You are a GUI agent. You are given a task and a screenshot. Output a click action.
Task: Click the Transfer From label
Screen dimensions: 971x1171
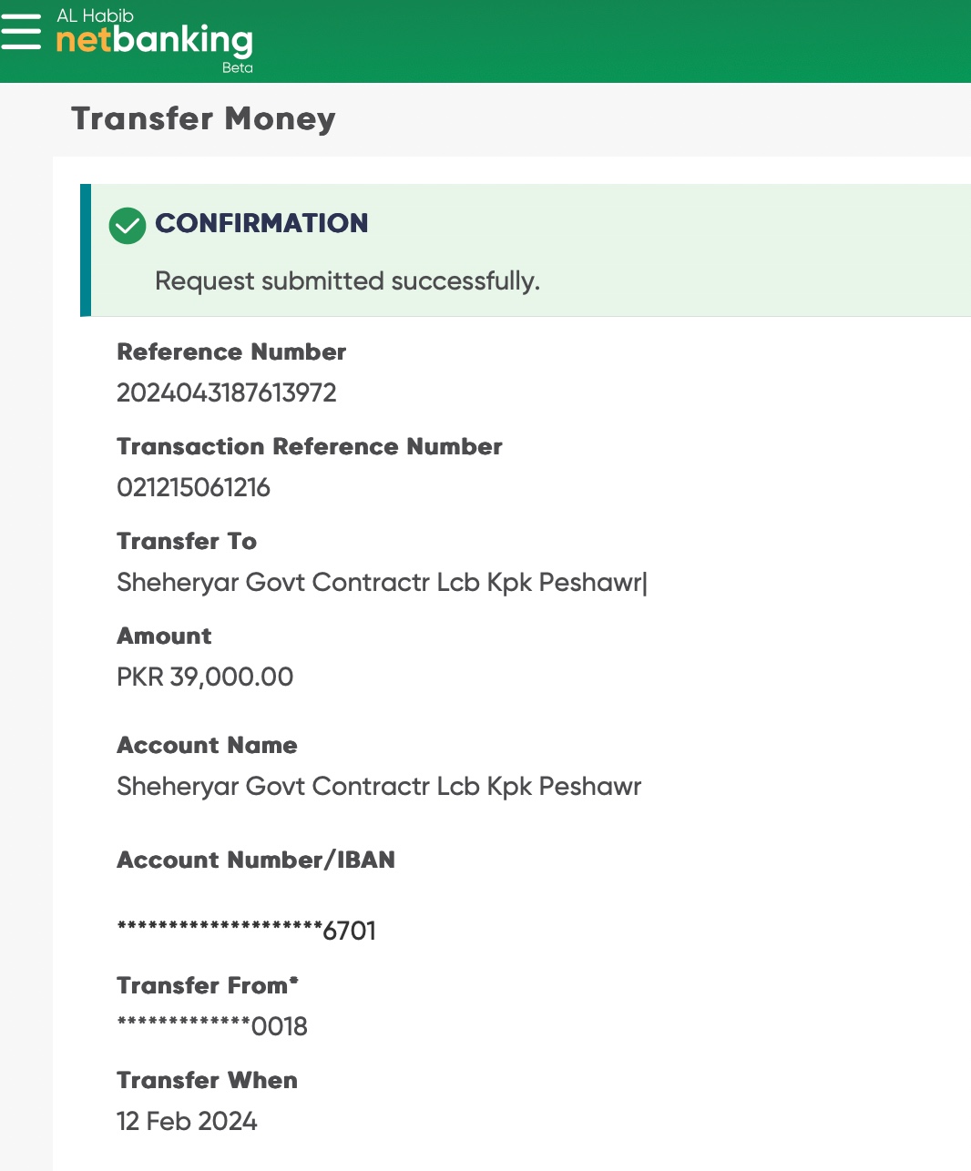click(x=208, y=986)
